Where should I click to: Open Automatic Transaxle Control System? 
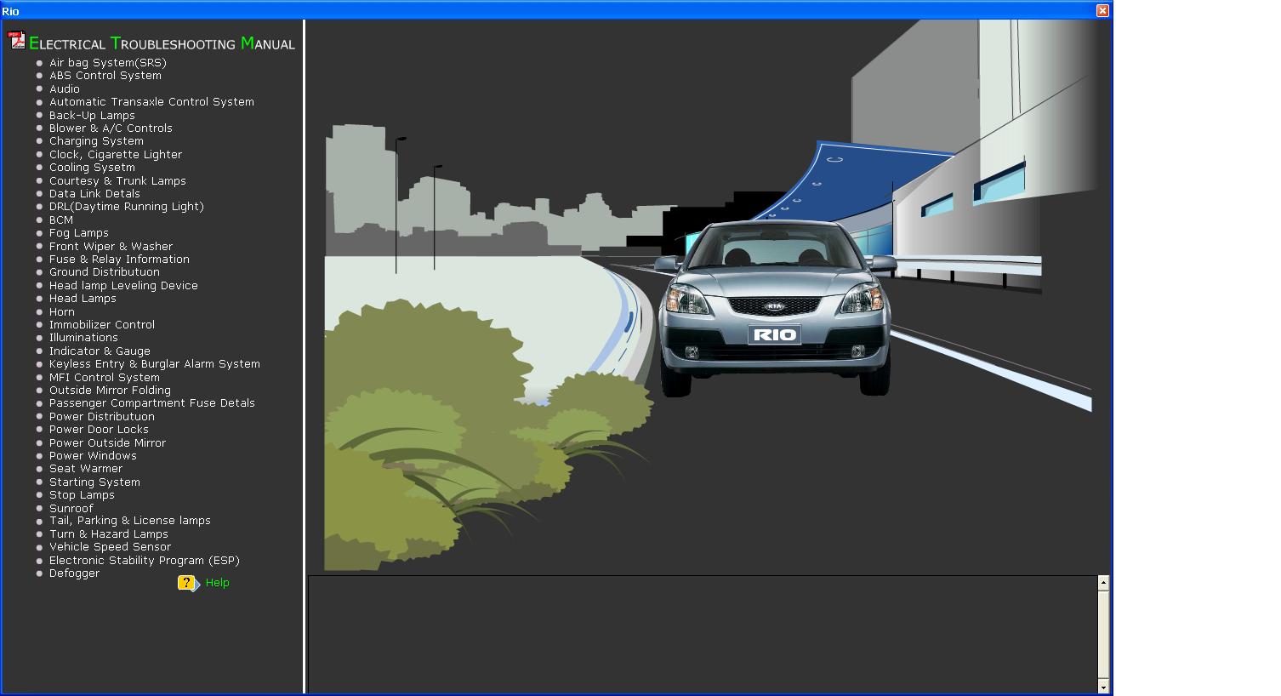tap(151, 102)
